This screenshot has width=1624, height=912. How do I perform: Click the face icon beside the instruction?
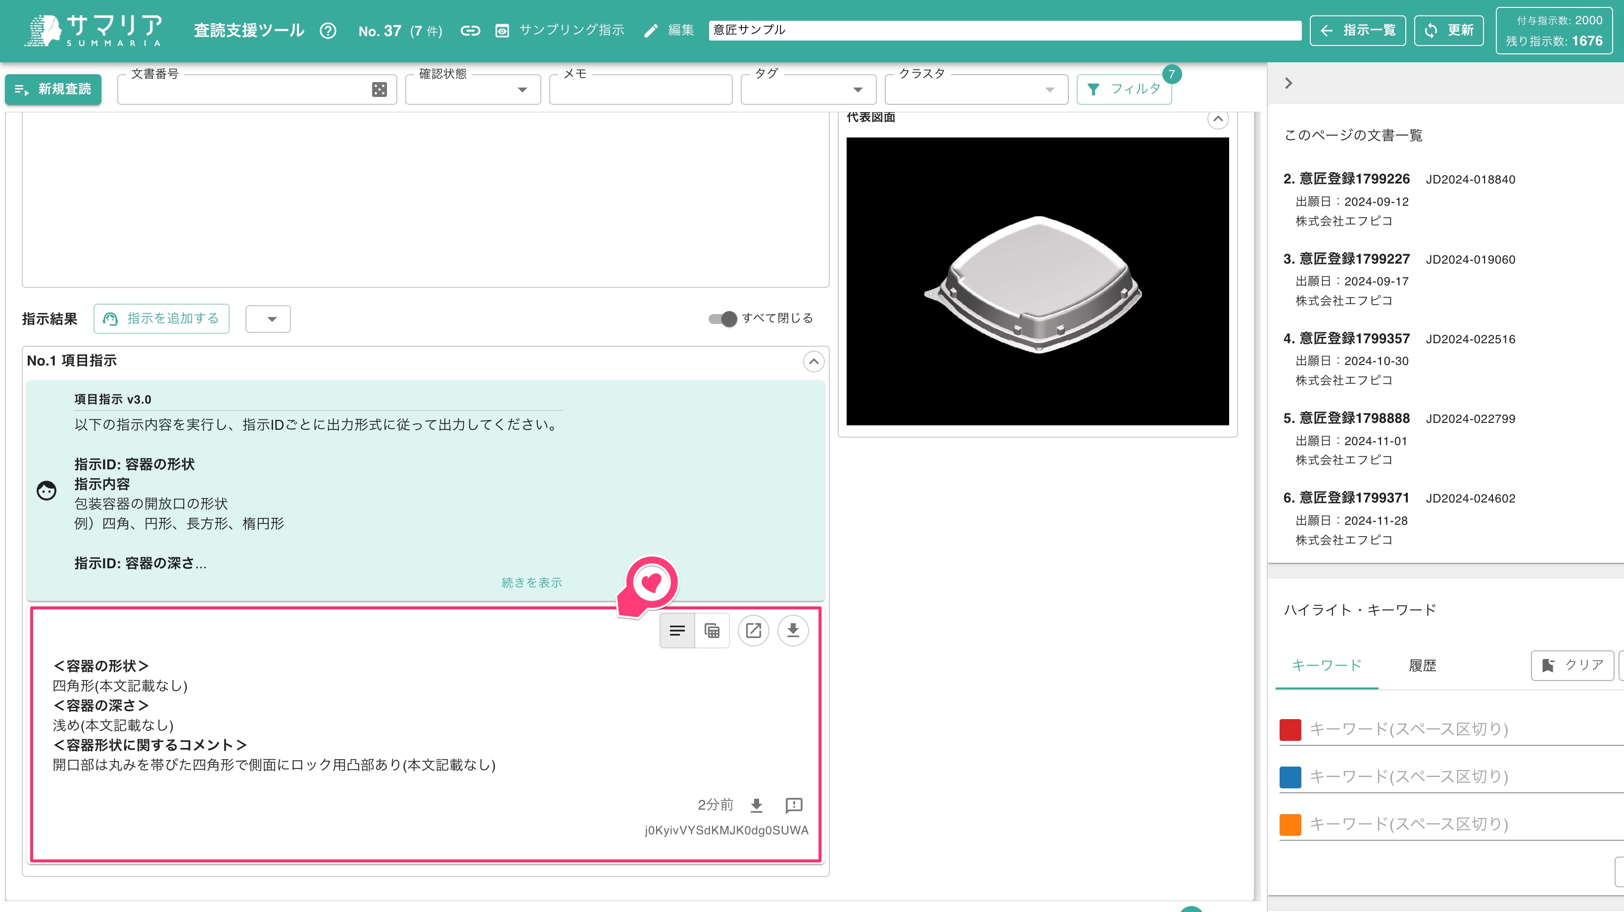coord(46,490)
